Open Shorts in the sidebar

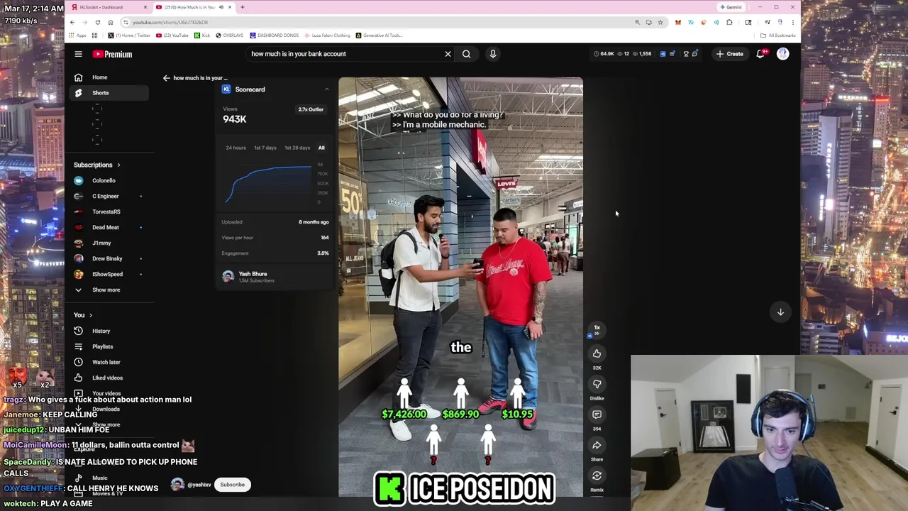click(x=110, y=93)
